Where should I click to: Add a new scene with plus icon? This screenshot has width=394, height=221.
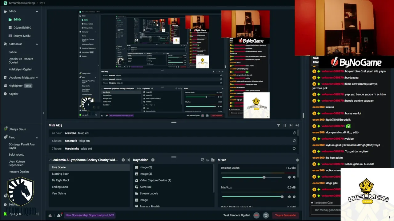123,160
